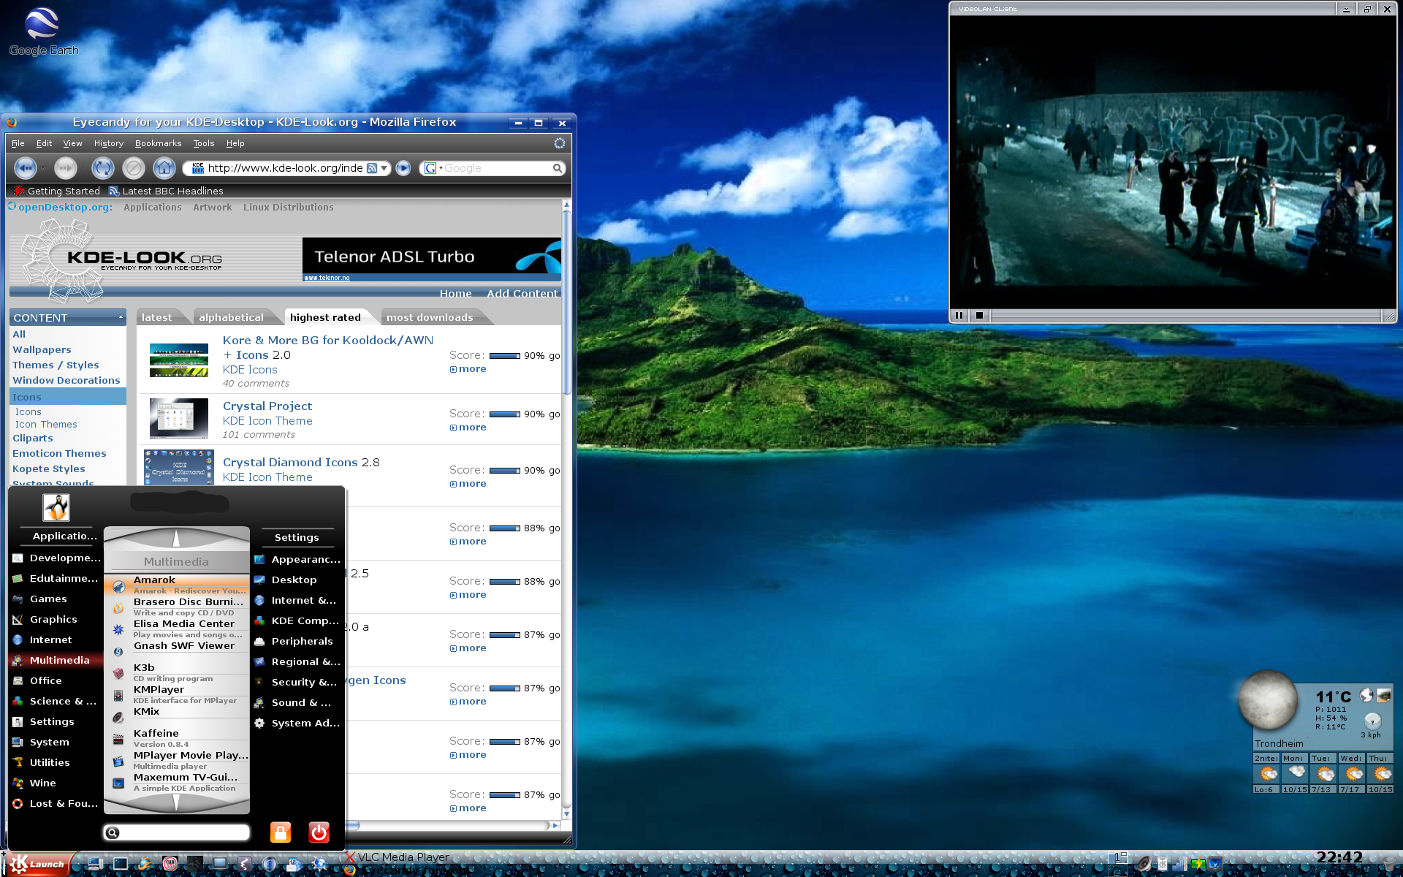Click the Go arrow beside the URL bar

pos(403,168)
